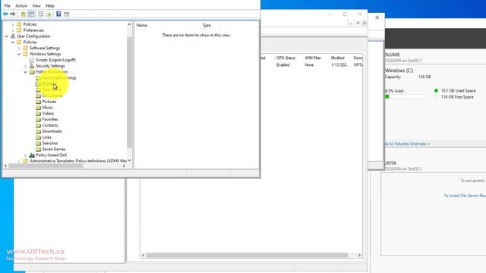Screen dimensions: 486x273
Task: Select the Saved Games folder
Action: [x=54, y=149]
